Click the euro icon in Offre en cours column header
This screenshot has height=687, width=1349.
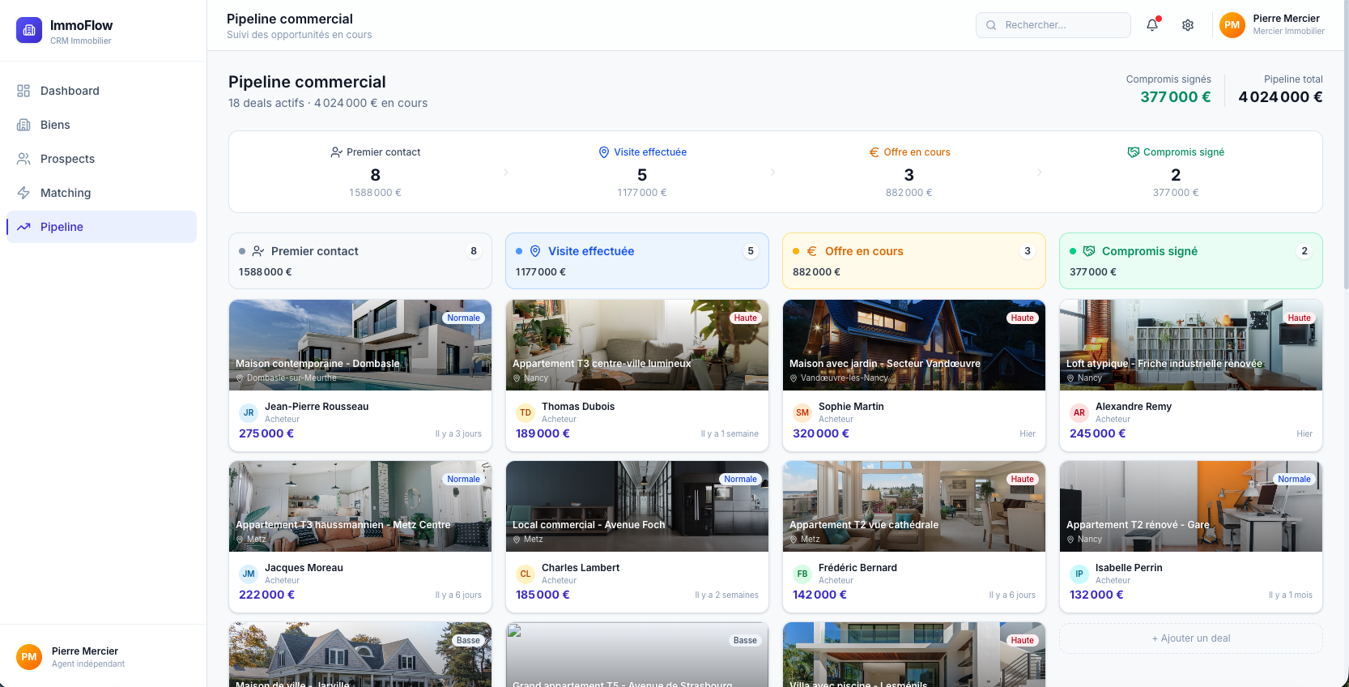click(811, 251)
